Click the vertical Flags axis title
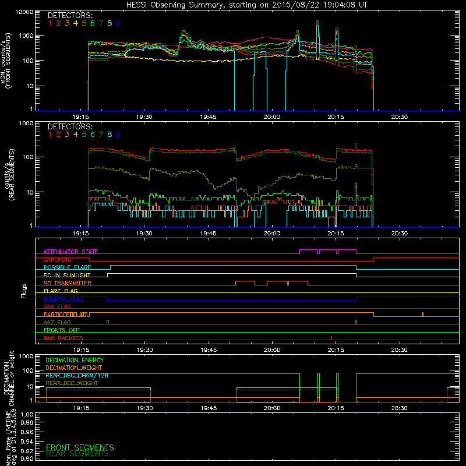The width and height of the screenshot is (466, 466). [x=24, y=291]
